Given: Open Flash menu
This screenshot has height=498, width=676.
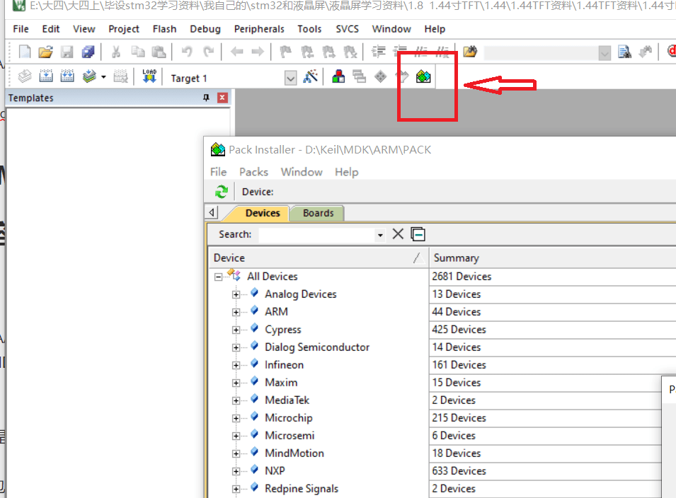Looking at the screenshot, I should click(164, 29).
